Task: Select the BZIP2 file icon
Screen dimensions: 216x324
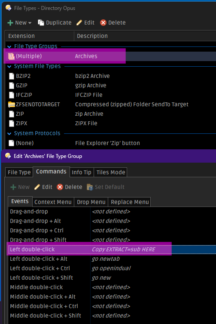Action: (12, 76)
